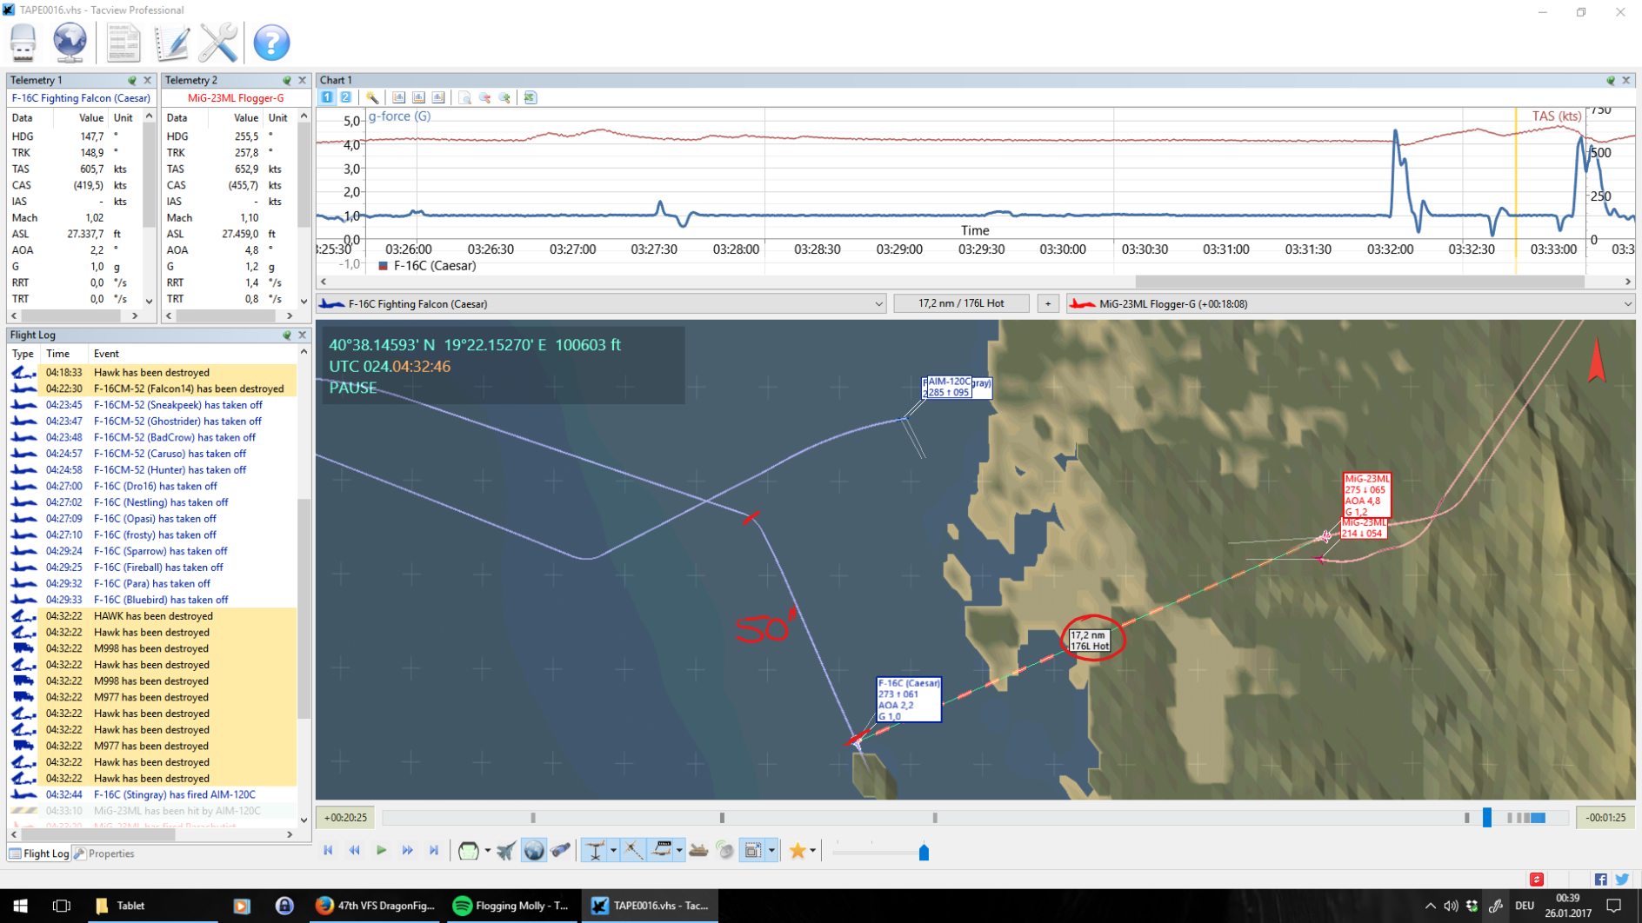Click the third chart axis layout icon
The height and width of the screenshot is (923, 1642).
pos(438,97)
